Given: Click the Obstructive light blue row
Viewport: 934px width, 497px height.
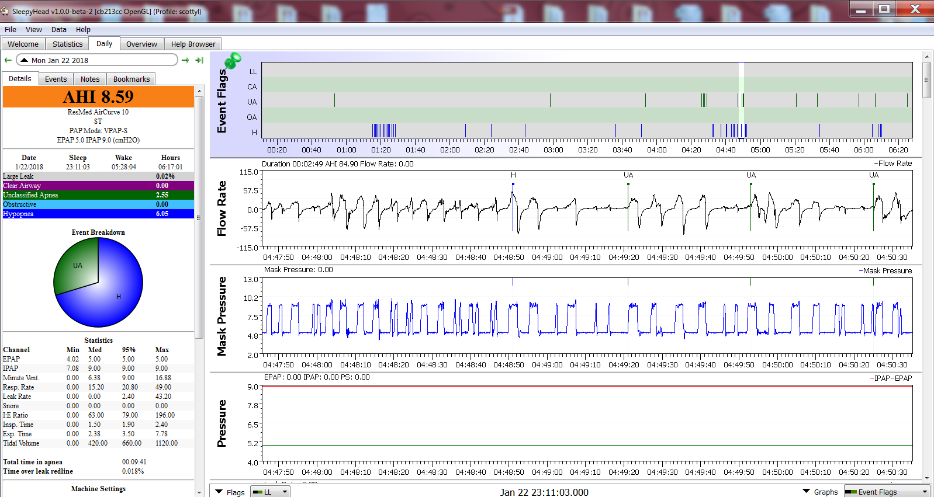Looking at the screenshot, I should (98, 204).
